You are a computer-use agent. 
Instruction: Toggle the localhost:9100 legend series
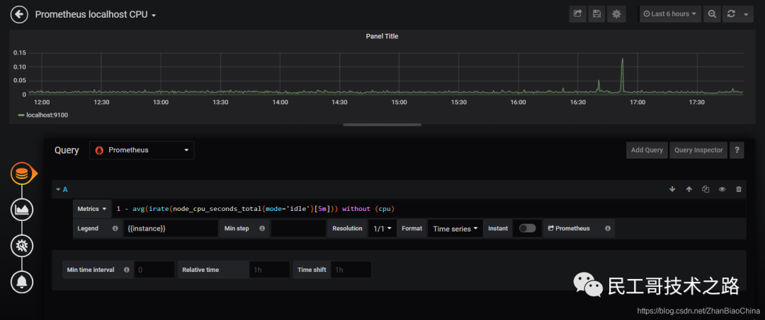pyautogui.click(x=47, y=115)
